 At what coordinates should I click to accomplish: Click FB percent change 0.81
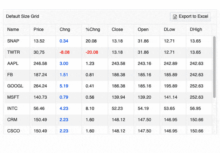pyautogui.click(x=90, y=75)
